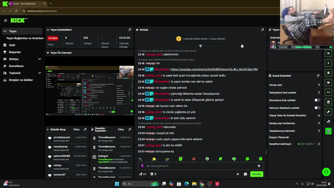Click the points icon with infinity symbol
The height and width of the screenshot is (188, 334).
(x=143, y=174)
